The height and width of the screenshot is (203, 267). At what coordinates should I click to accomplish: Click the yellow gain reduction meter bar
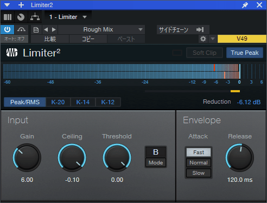235,91
